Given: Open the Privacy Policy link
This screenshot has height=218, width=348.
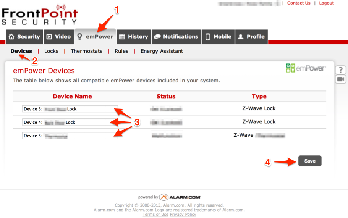Looking at the screenshot, I should point(183,215).
